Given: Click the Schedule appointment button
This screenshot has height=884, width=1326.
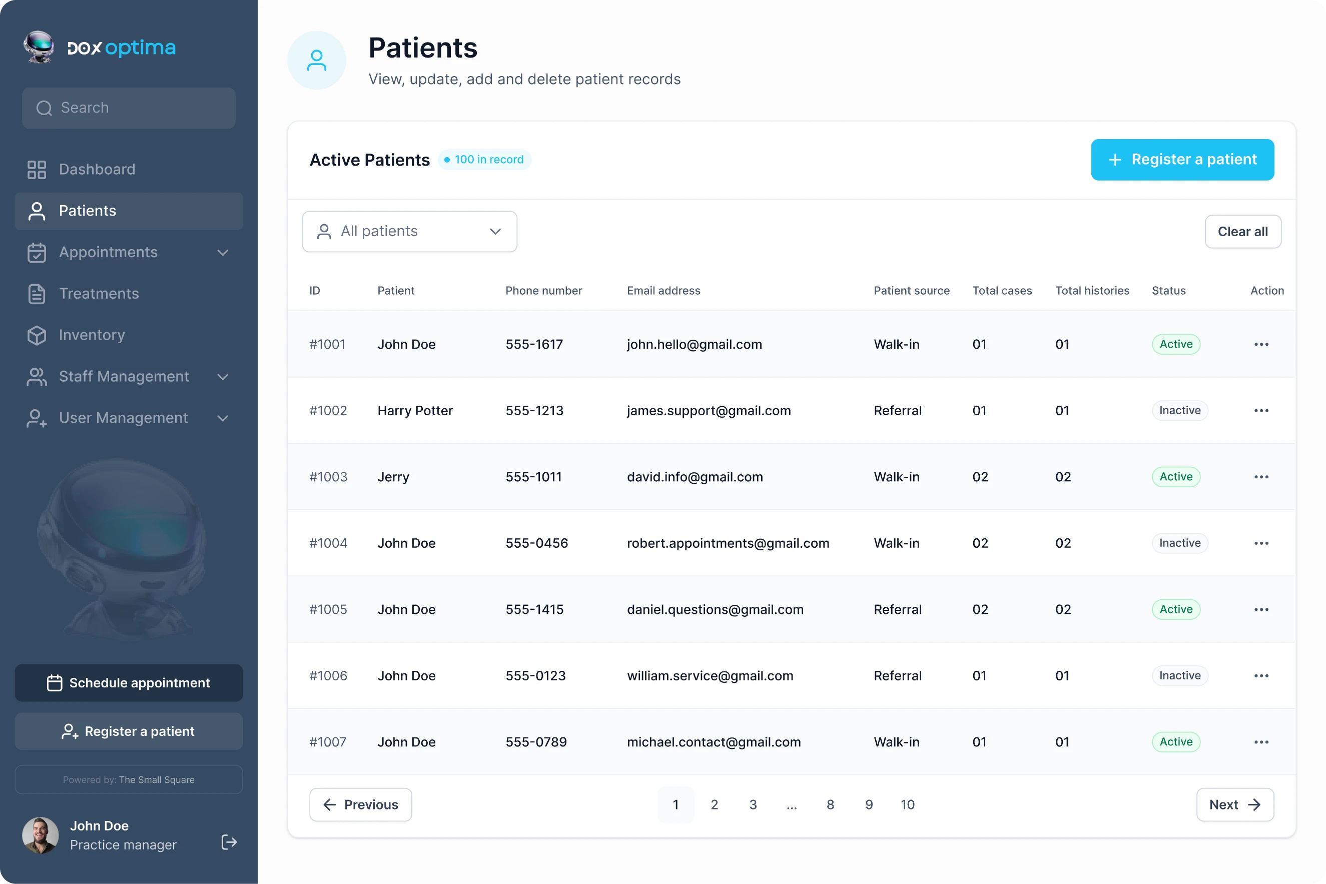Looking at the screenshot, I should click(129, 683).
